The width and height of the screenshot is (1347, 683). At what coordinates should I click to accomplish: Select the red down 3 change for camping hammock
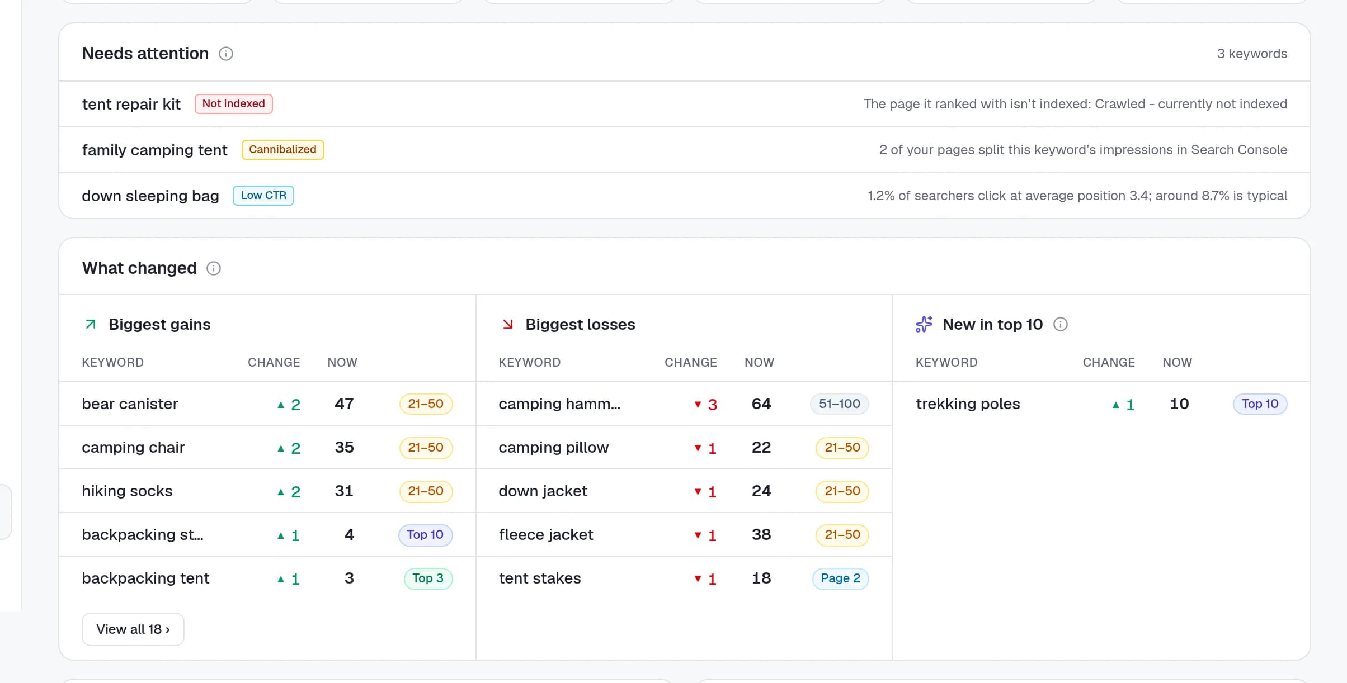(706, 404)
